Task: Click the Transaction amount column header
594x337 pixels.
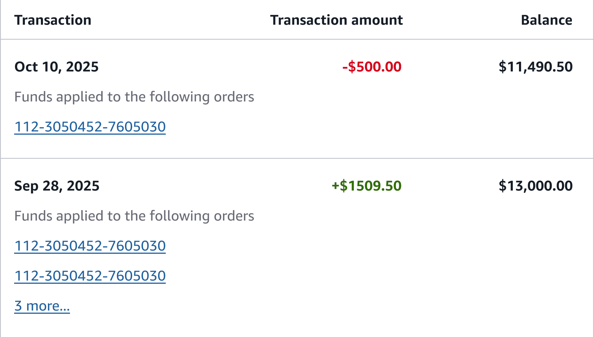Action: [x=336, y=20]
